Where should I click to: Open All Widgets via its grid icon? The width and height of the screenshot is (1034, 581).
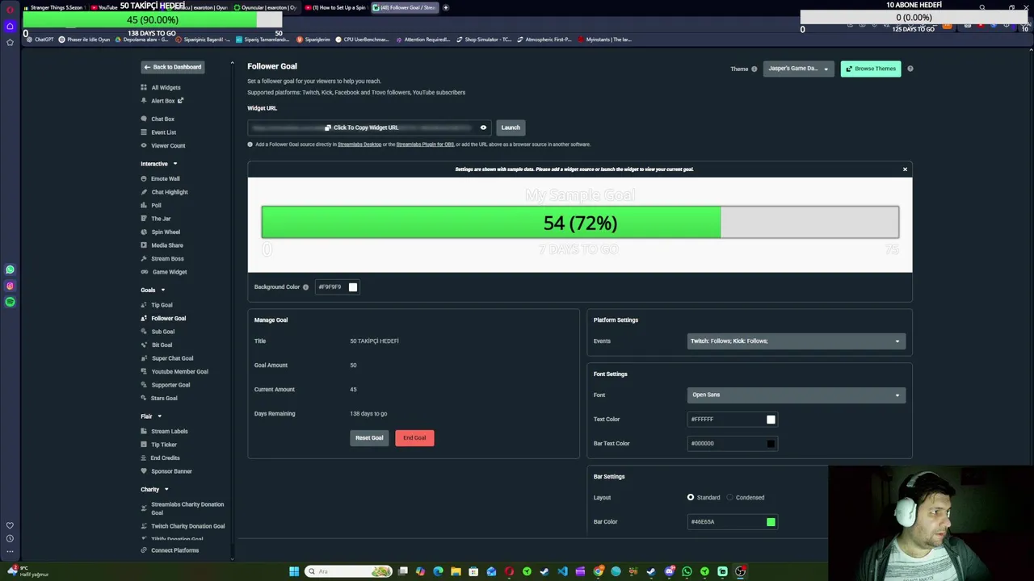pos(144,87)
